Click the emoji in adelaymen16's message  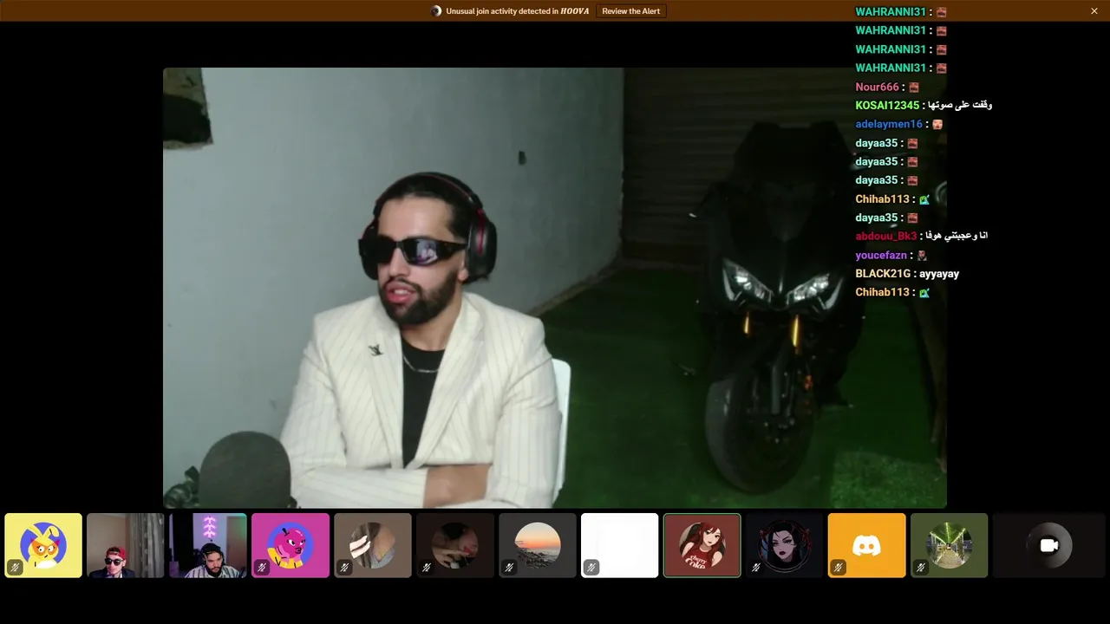(x=937, y=124)
